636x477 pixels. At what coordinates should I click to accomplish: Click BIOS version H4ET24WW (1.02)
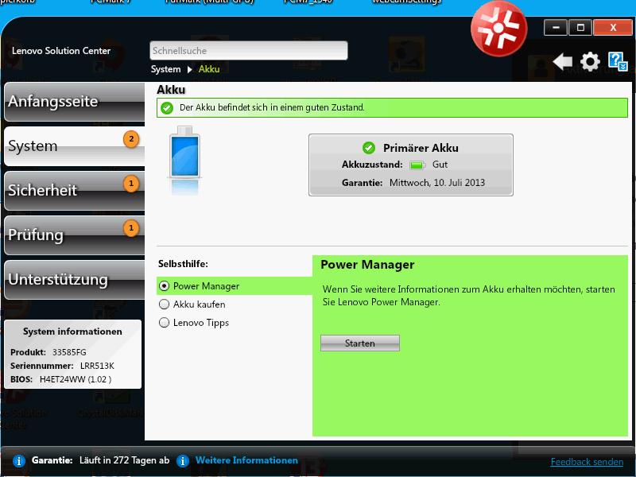click(76, 380)
